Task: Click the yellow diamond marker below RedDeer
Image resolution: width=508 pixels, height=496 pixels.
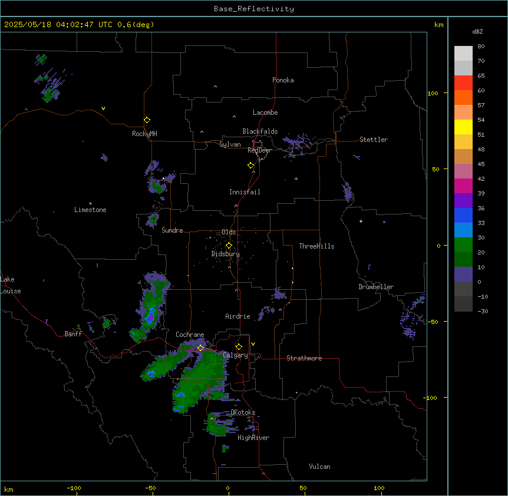Action: [251, 166]
